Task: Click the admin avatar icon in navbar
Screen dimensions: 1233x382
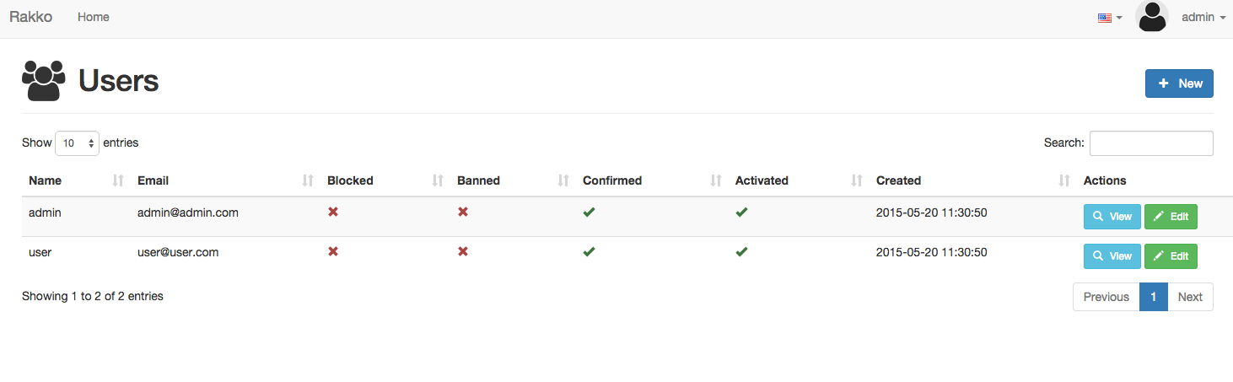Action: pos(1151,17)
